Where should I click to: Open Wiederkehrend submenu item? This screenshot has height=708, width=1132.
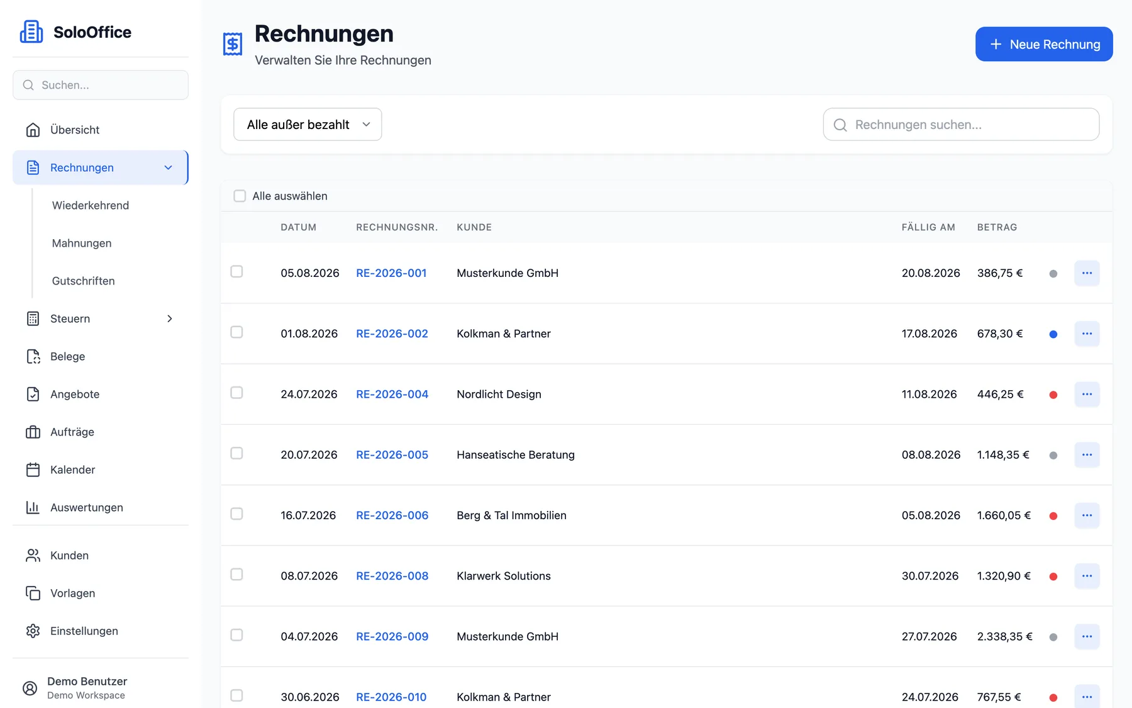[x=91, y=205]
